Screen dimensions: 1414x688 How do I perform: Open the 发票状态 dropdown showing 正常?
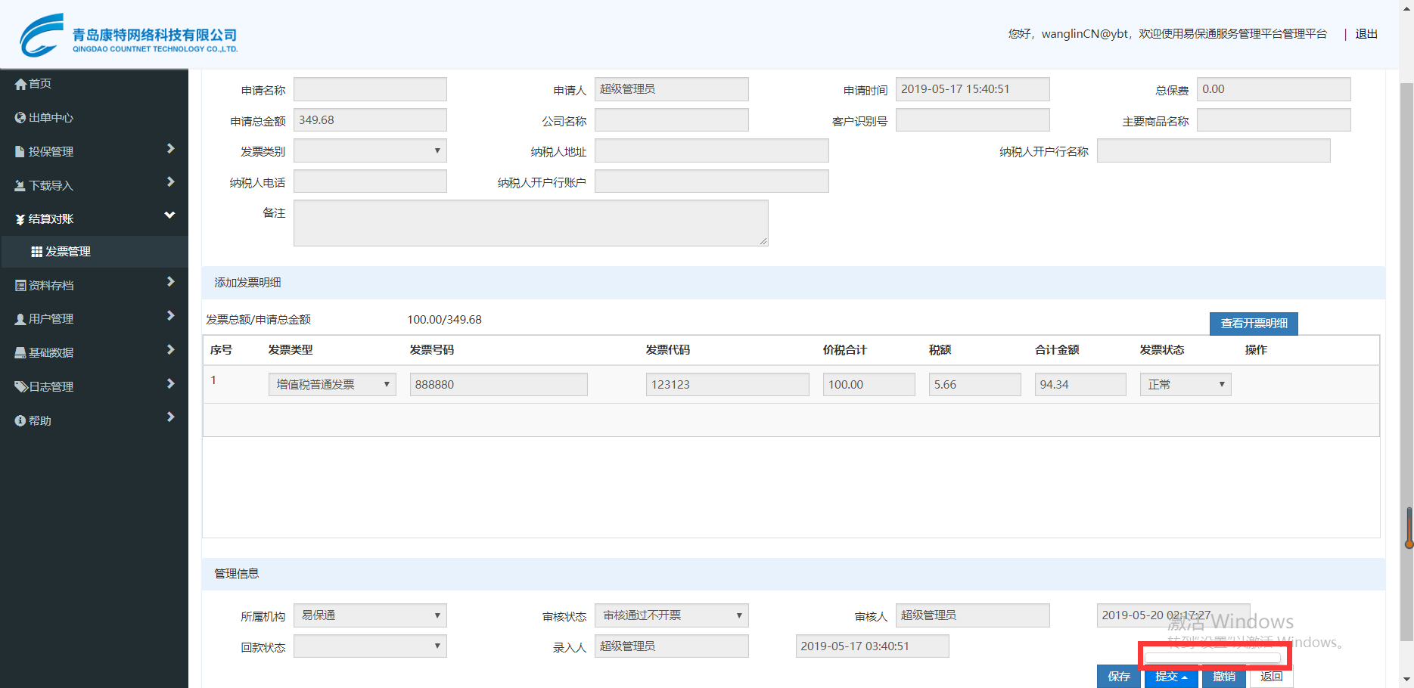(1185, 385)
